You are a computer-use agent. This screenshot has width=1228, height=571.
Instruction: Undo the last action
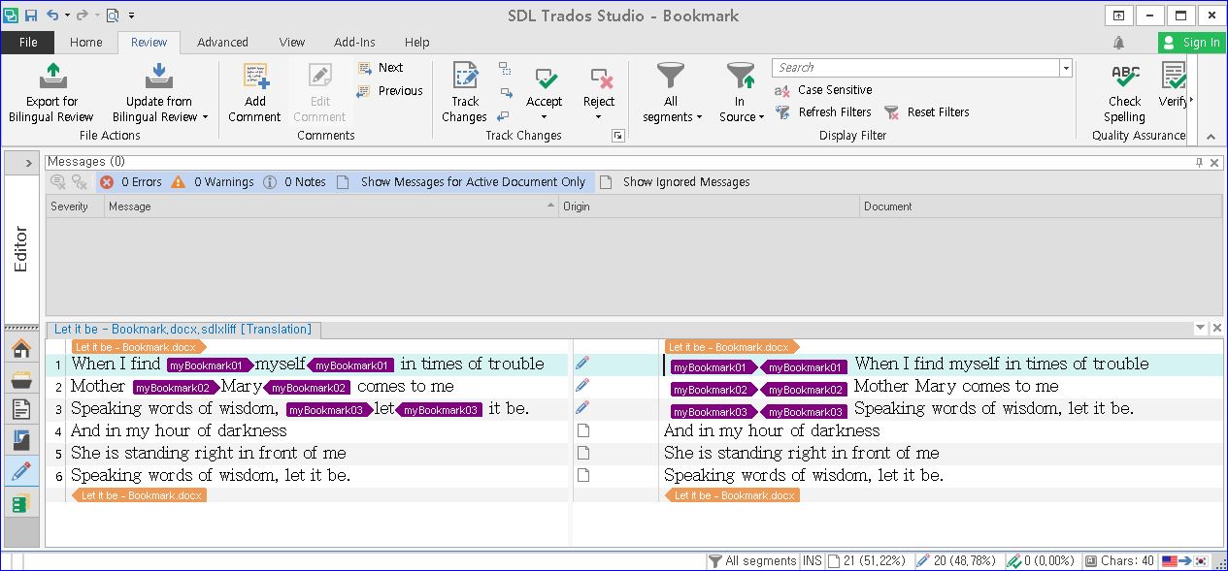pos(53,16)
